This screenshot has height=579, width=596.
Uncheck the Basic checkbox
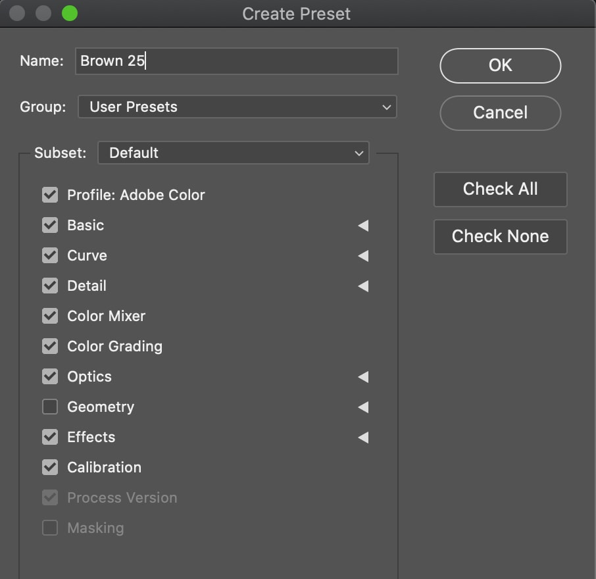pos(50,225)
